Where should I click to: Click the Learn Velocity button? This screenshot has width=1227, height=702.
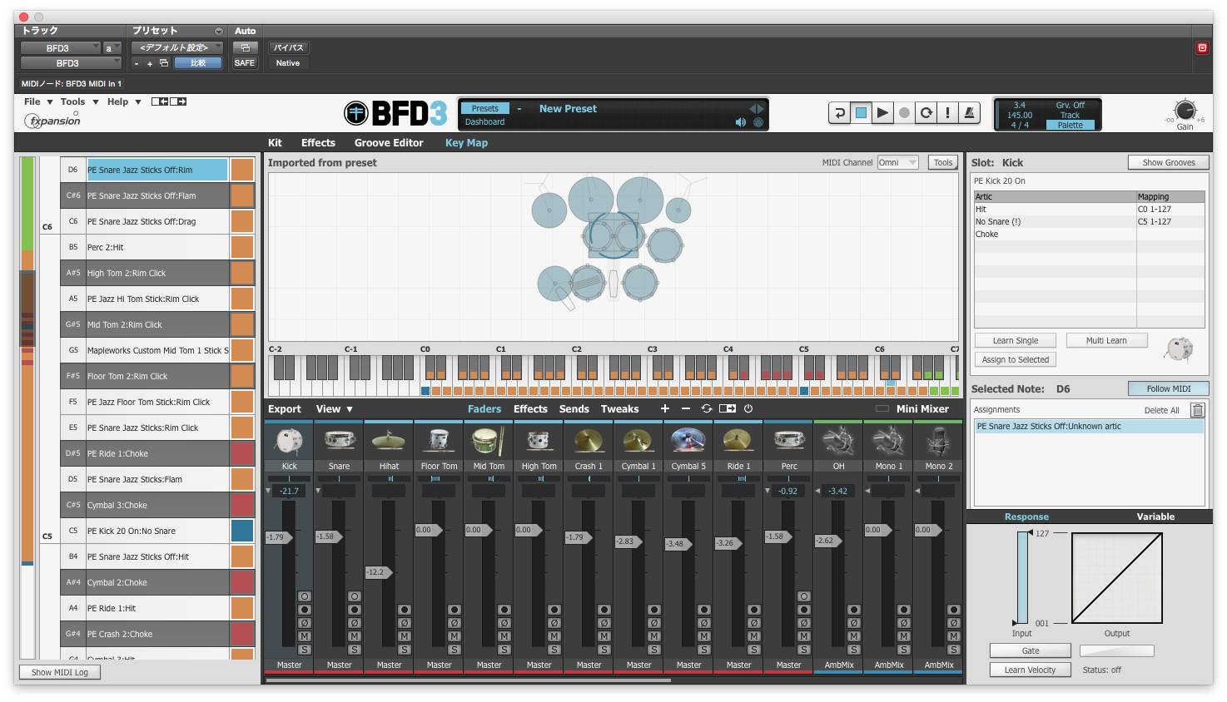1031,670
